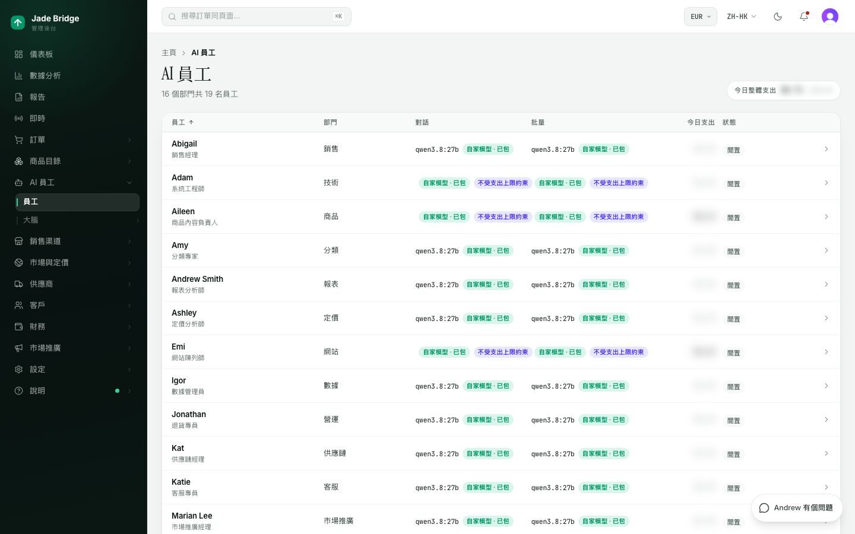Focus the 搜尋訂單同頁面 search field
Viewport: 855px width, 534px height.
pos(256,17)
